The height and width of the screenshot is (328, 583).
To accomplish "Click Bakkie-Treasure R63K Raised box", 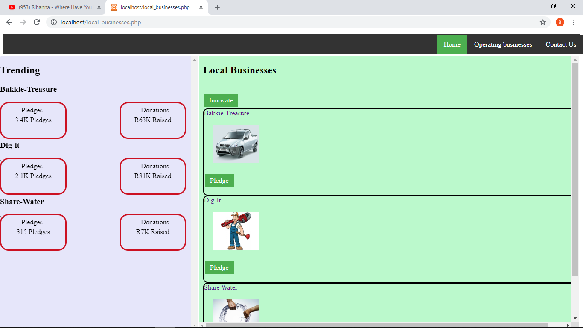I will click(x=153, y=120).
